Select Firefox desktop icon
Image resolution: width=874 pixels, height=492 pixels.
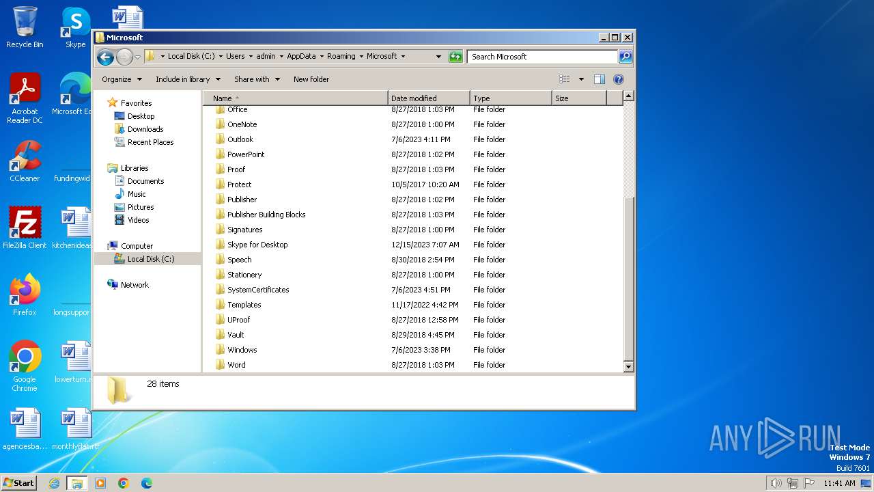25,295
